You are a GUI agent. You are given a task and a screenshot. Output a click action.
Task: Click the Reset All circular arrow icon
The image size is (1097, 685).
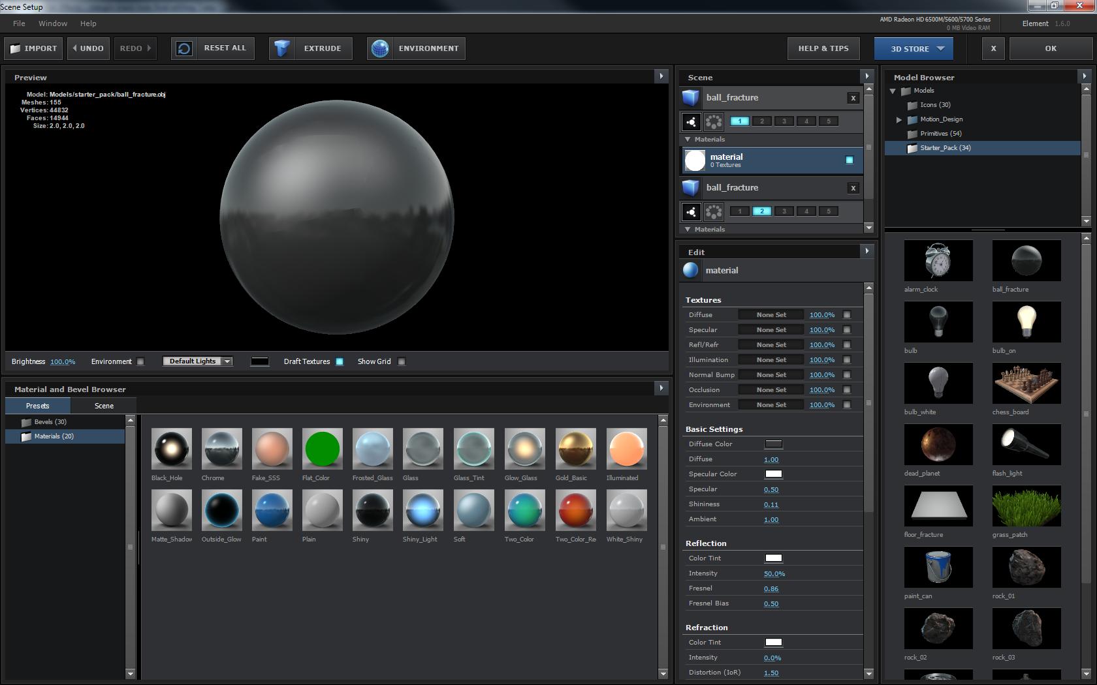[185, 48]
